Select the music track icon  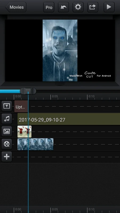7,119
